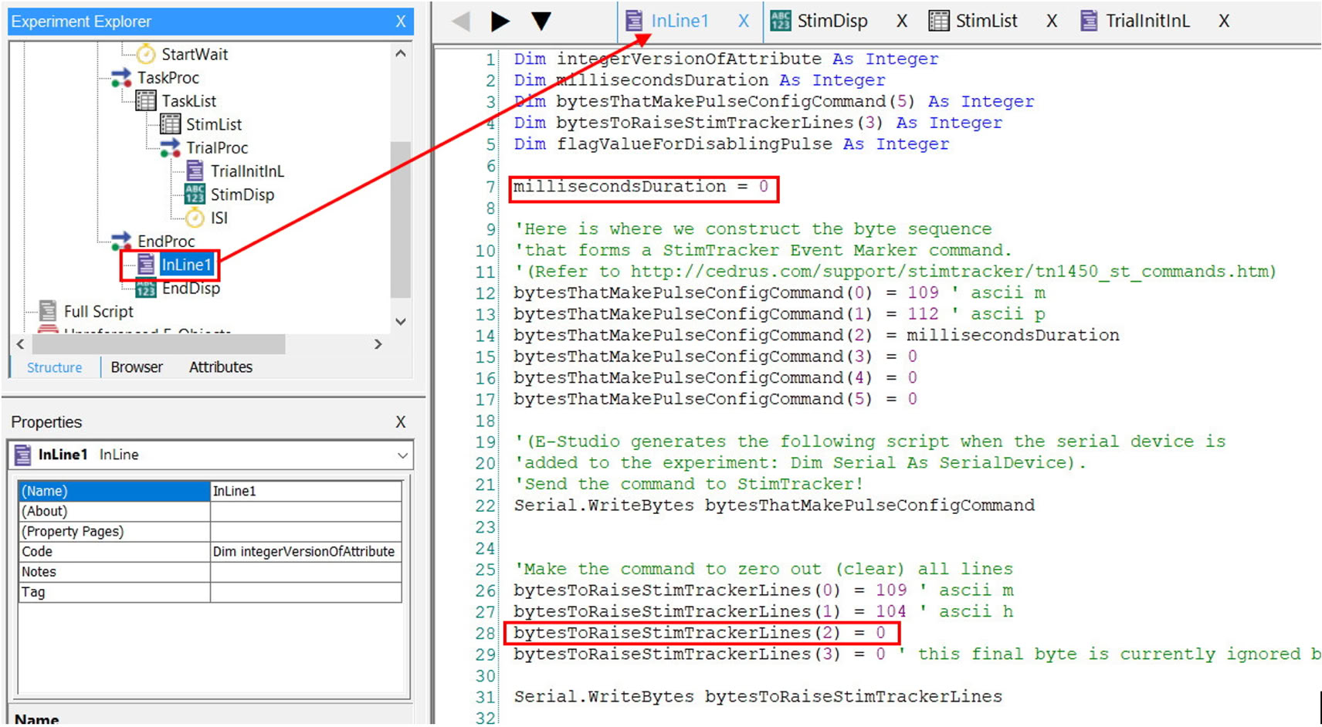Click the TaskList list icon
The width and height of the screenshot is (1322, 727).
coord(145,101)
